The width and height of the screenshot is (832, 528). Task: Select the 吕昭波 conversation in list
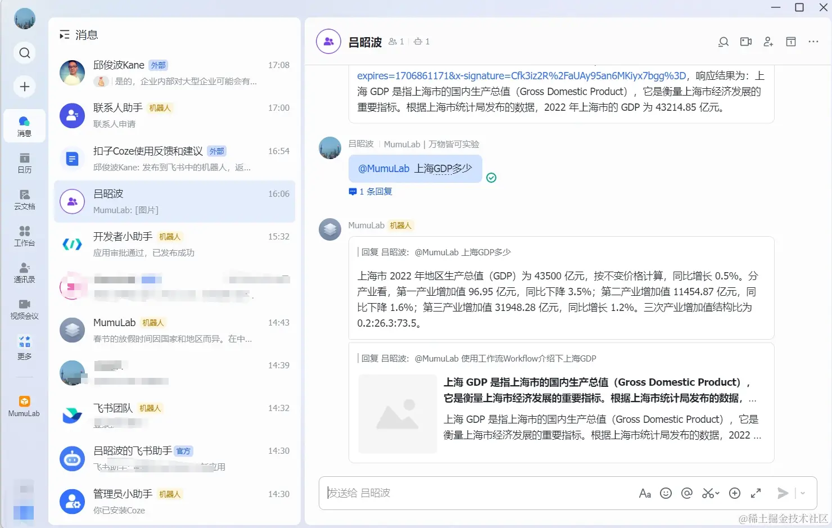pyautogui.click(x=174, y=201)
